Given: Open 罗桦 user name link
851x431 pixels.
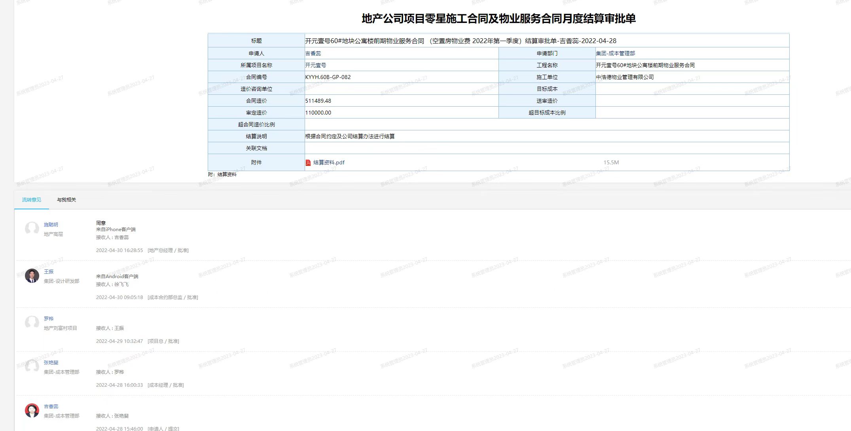Looking at the screenshot, I should click(49, 319).
